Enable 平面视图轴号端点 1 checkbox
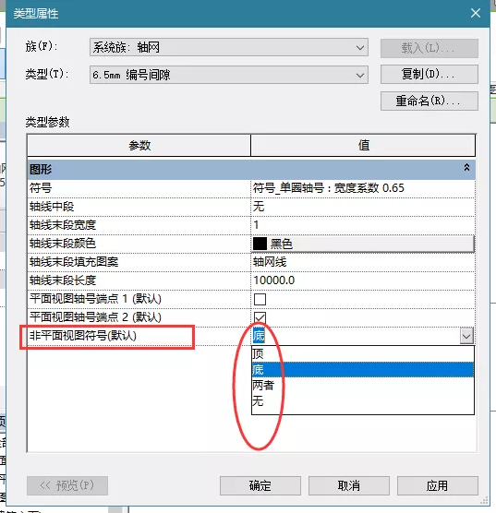496x513 pixels. 260,299
